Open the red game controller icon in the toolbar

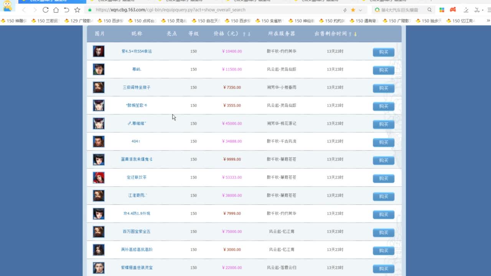click(x=453, y=10)
